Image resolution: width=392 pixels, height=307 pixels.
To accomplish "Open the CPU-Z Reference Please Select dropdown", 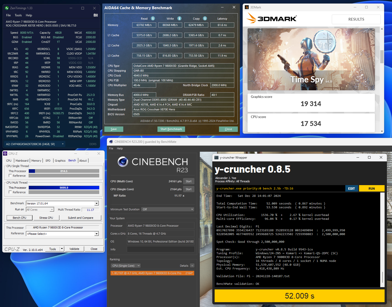I will point(96,234).
